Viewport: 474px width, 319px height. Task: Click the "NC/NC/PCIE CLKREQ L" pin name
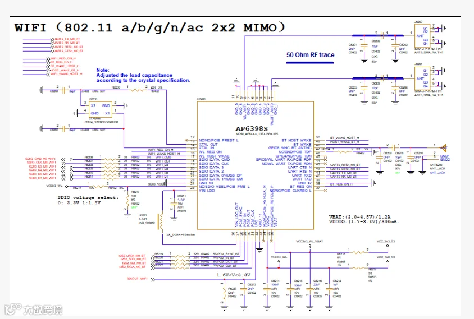click(290, 191)
